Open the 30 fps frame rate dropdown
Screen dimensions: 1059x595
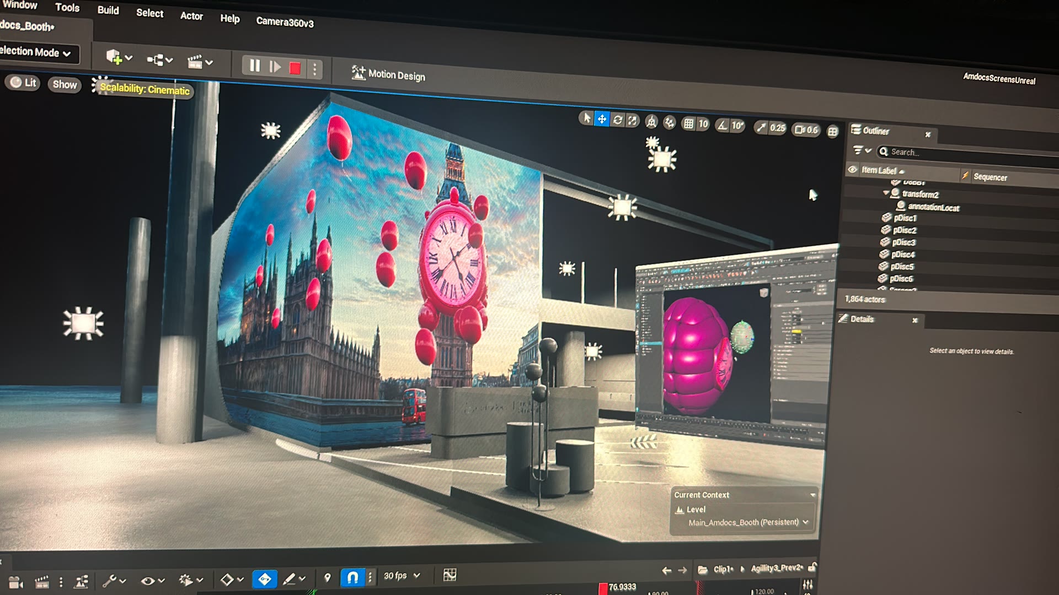402,576
